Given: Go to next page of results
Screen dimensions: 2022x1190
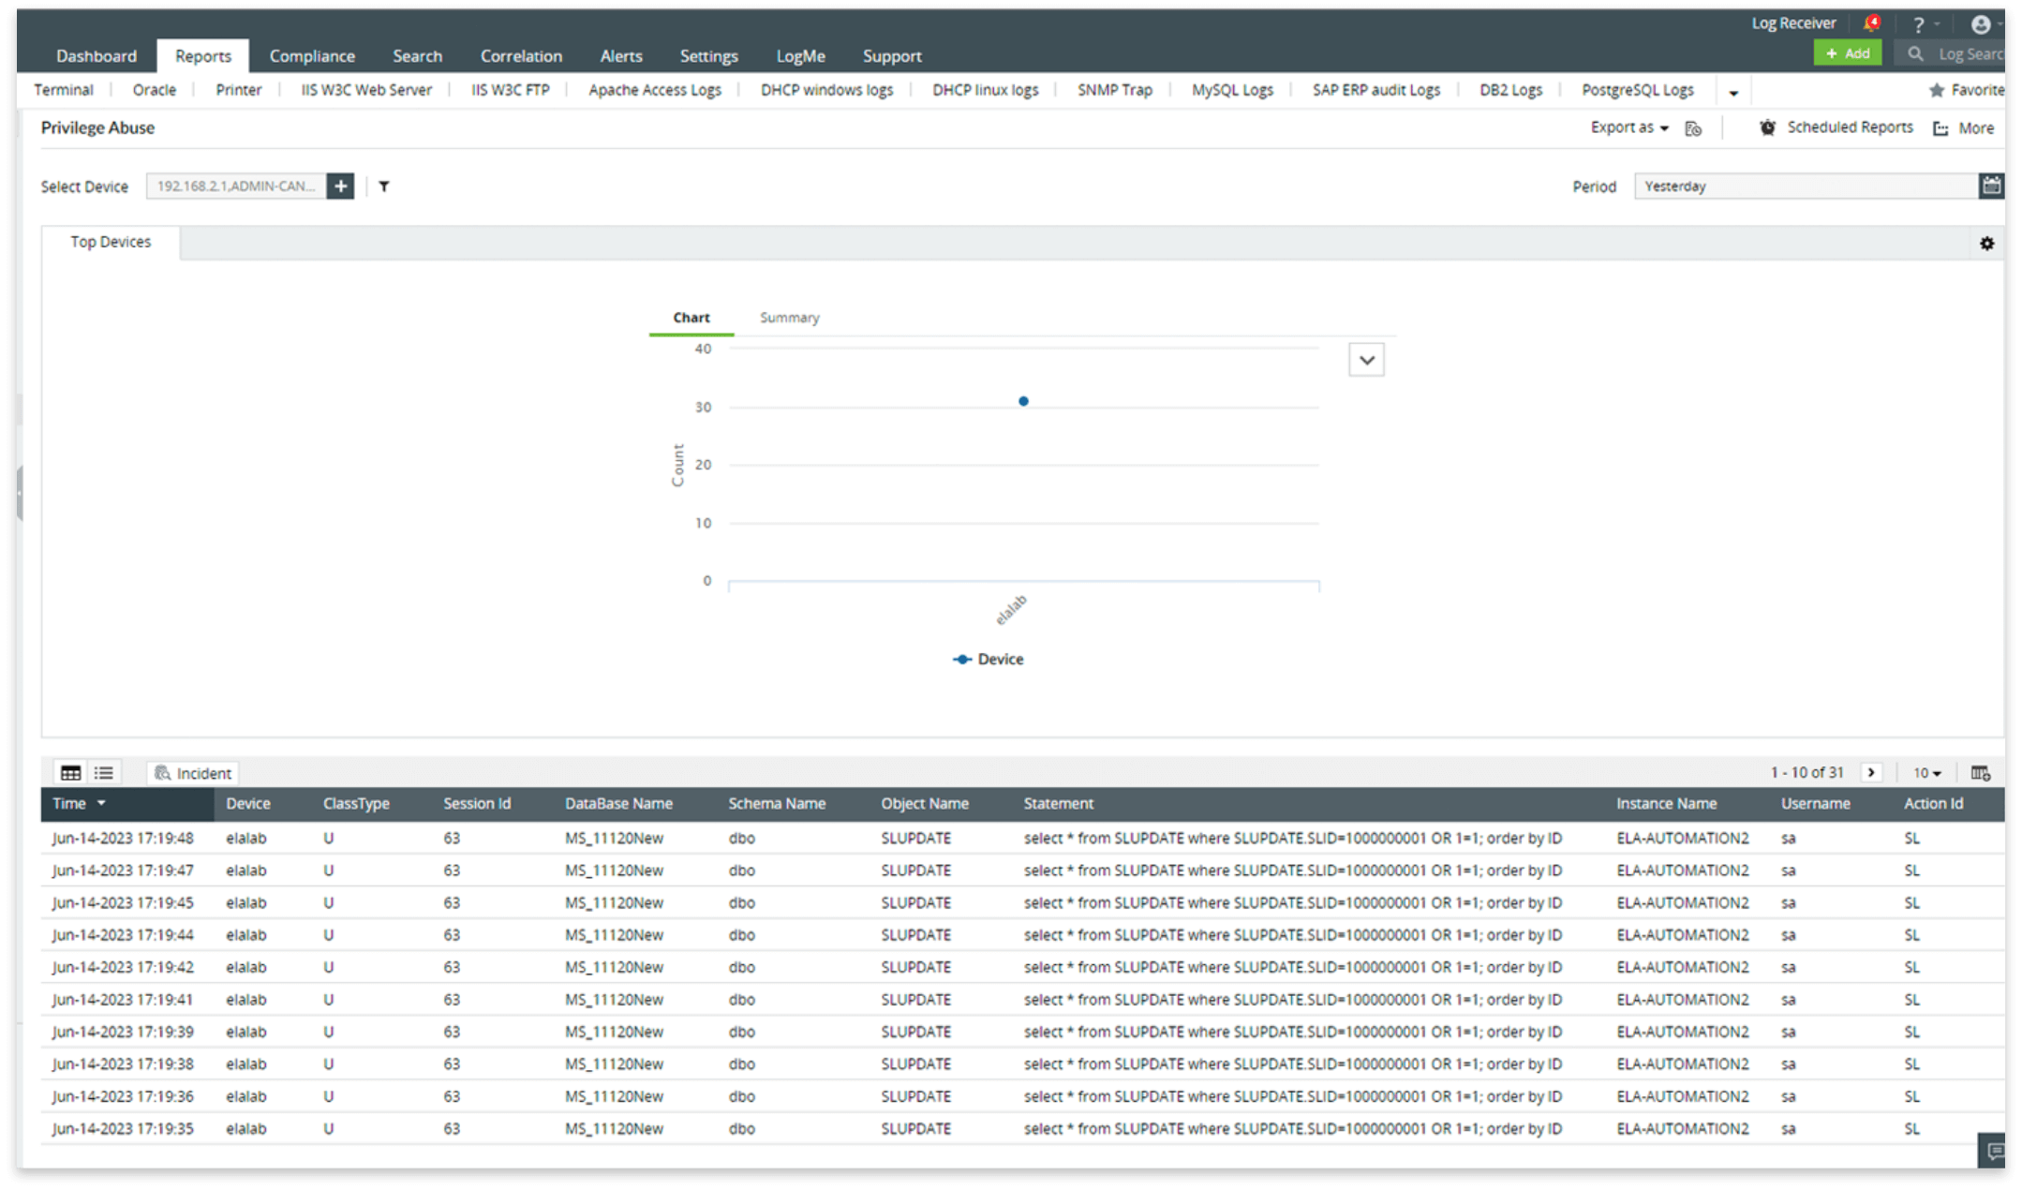Looking at the screenshot, I should point(1871,773).
